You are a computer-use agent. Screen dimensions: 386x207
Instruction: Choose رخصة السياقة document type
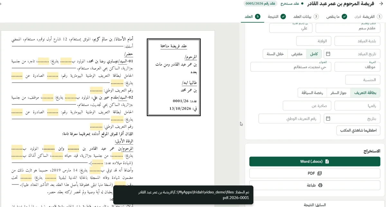pyautogui.click(x=312, y=93)
